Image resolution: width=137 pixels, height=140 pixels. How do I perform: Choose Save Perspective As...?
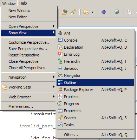29,49
